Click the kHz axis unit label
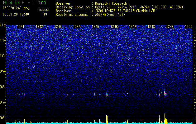The image size is (196, 124). [x=3, y=25]
